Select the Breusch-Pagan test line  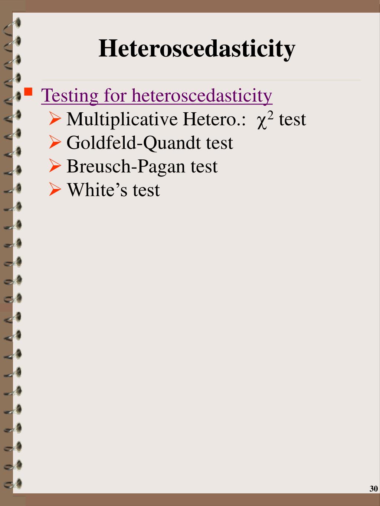point(142,166)
